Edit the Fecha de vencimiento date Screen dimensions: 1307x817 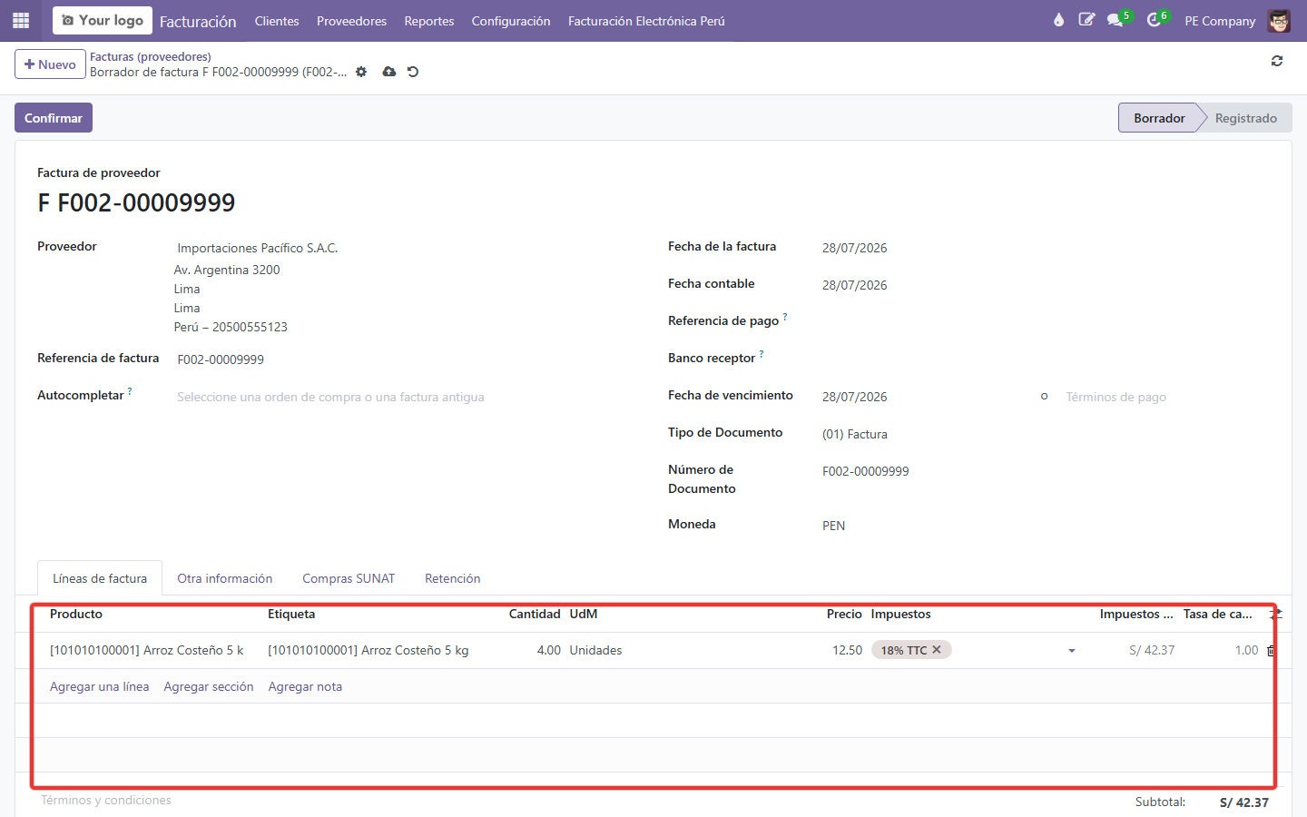(x=924, y=397)
